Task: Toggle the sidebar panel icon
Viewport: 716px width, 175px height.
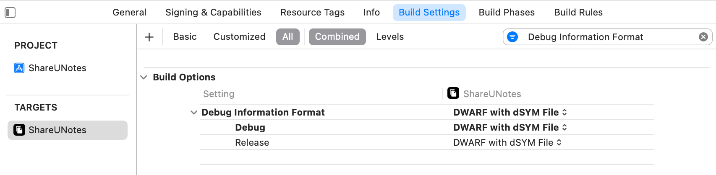Action: click(10, 13)
